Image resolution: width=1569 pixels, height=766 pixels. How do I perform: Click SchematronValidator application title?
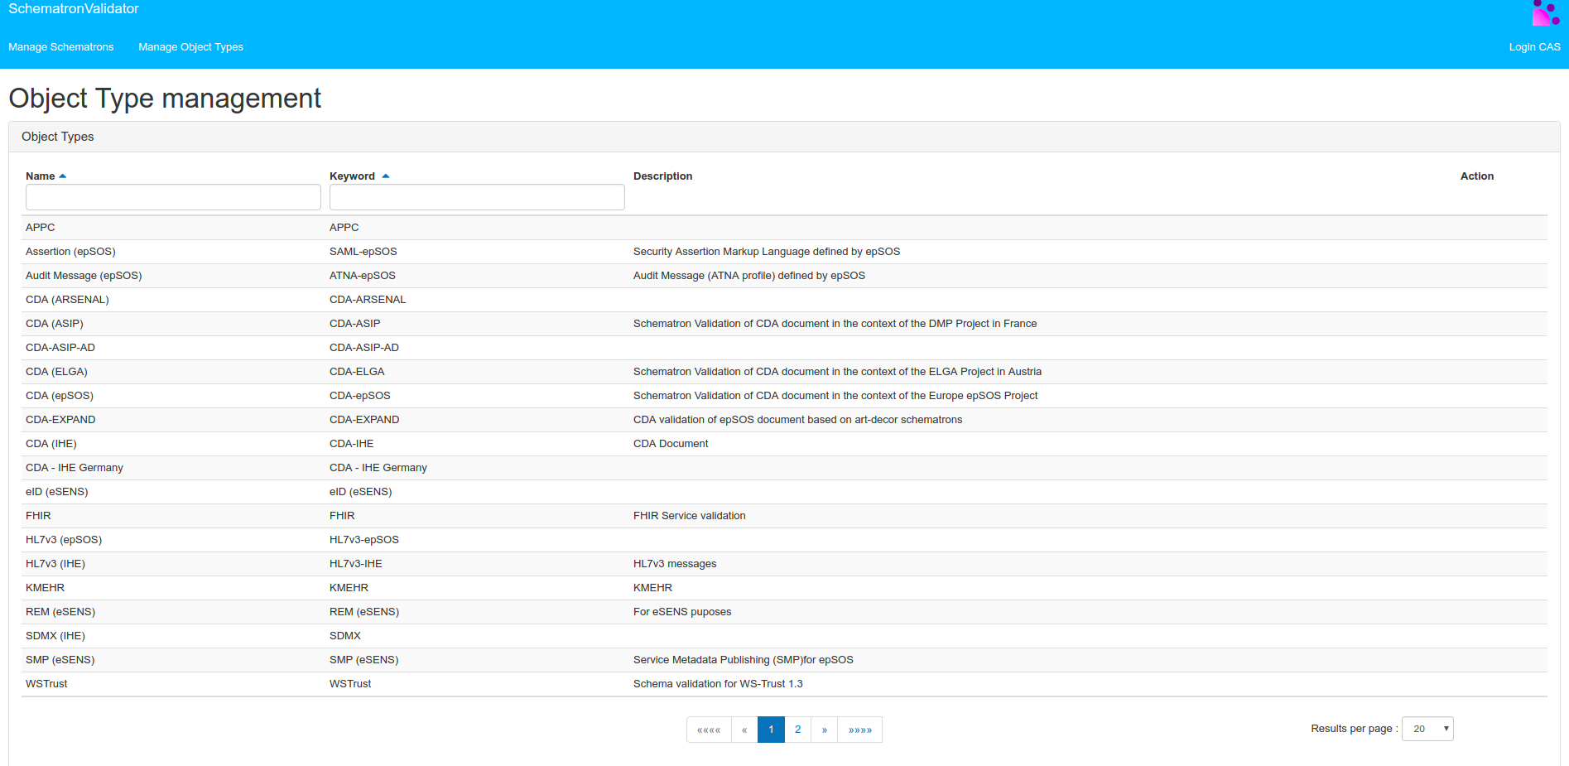coord(74,9)
